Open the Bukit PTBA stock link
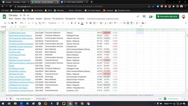 tap(12, 66)
